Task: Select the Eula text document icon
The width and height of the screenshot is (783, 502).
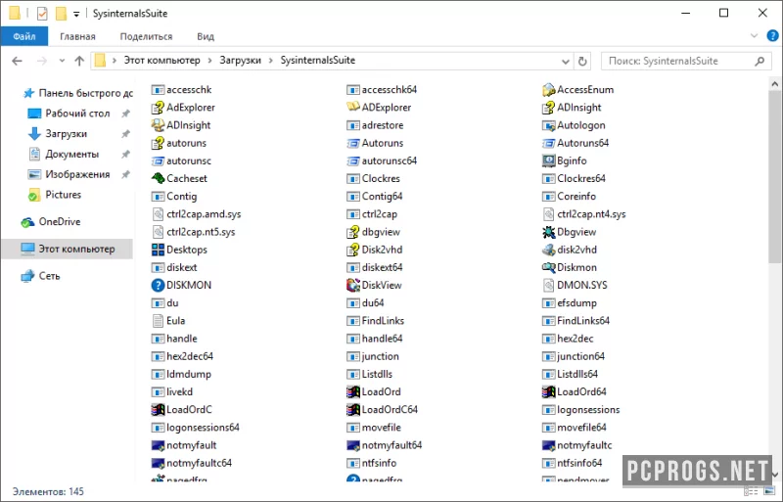Action: [x=158, y=321]
